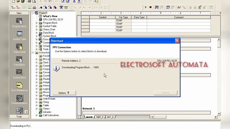Select CPU 224 REL 02.01 tree item
Viewport: 230px width, 129px height.
(53, 19)
